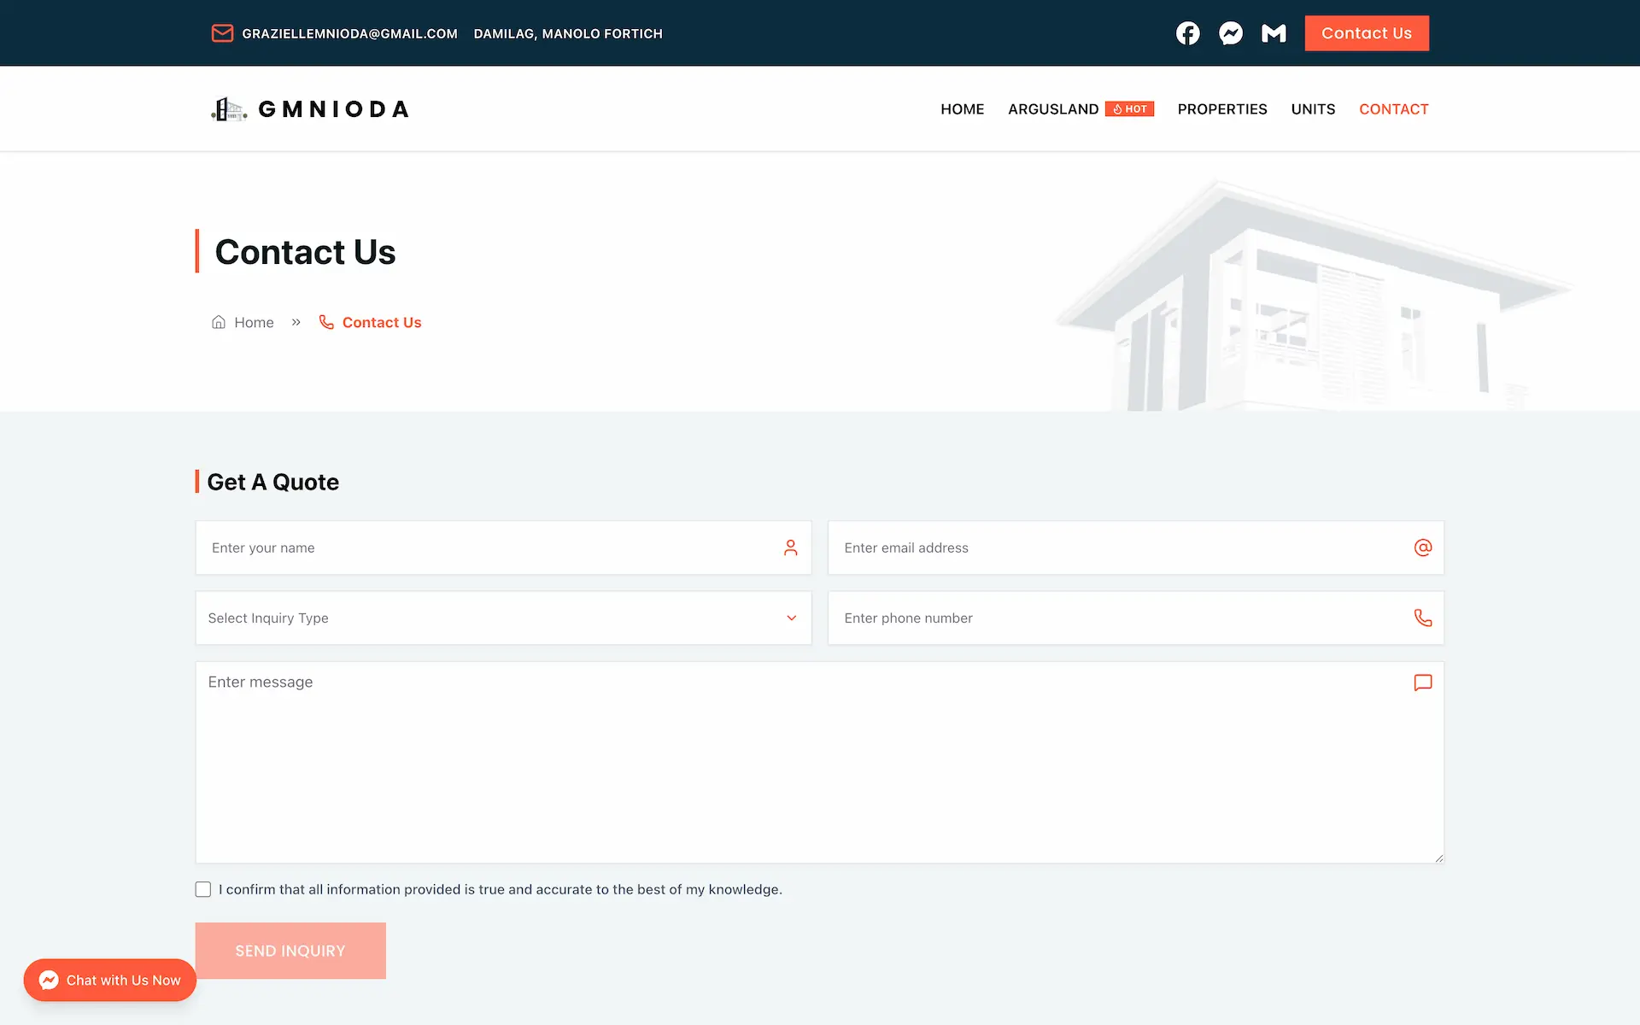The height and width of the screenshot is (1025, 1640).
Task: Open the Facebook icon in header
Action: tap(1187, 33)
